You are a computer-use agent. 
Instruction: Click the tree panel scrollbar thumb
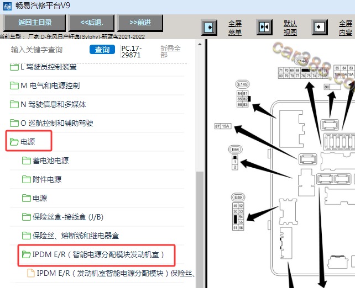200,230
